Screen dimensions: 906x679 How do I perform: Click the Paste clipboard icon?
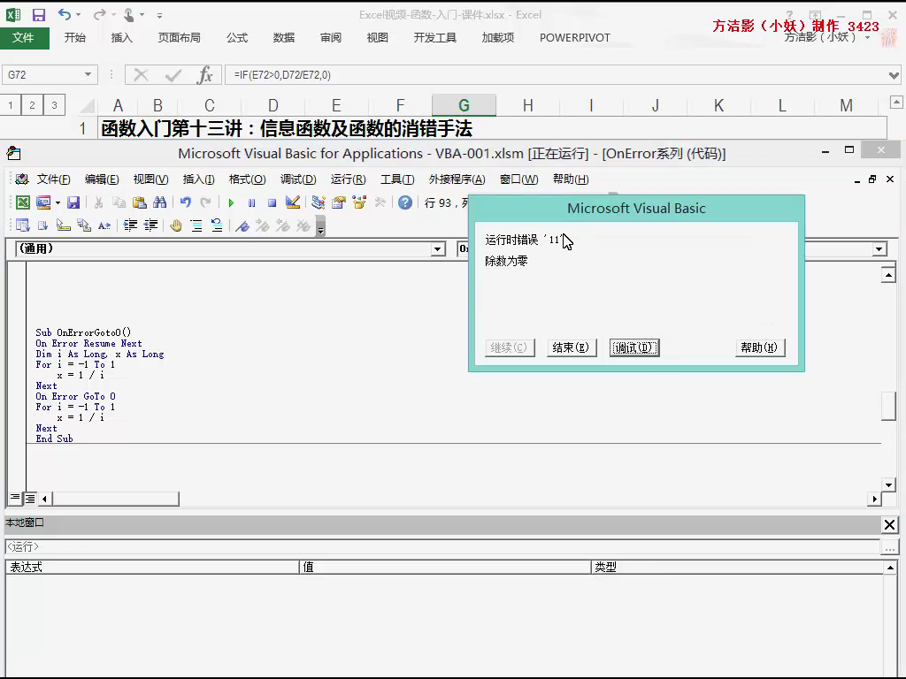point(139,202)
